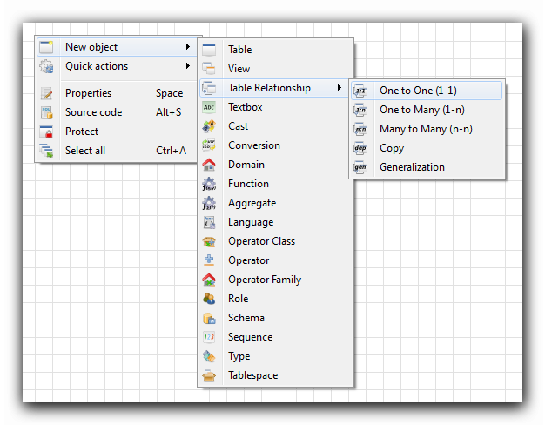Click the Role users icon
The height and width of the screenshot is (425, 545).
pyautogui.click(x=209, y=299)
